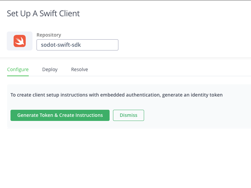Screen dimensions: 251x188
Task: Click the embedded authentication instruction text
Action: [116, 95]
